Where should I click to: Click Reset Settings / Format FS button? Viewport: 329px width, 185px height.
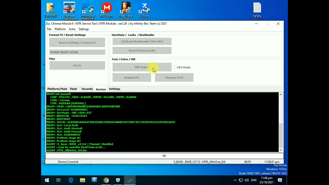coord(77,43)
